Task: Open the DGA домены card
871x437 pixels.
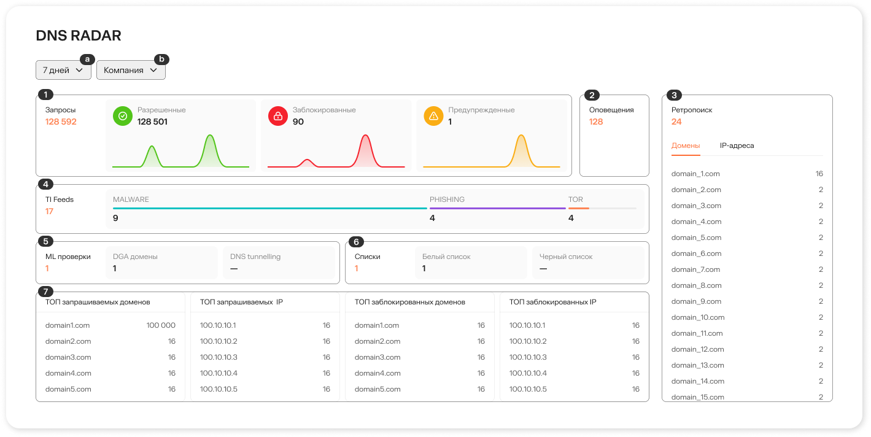Action: point(161,263)
